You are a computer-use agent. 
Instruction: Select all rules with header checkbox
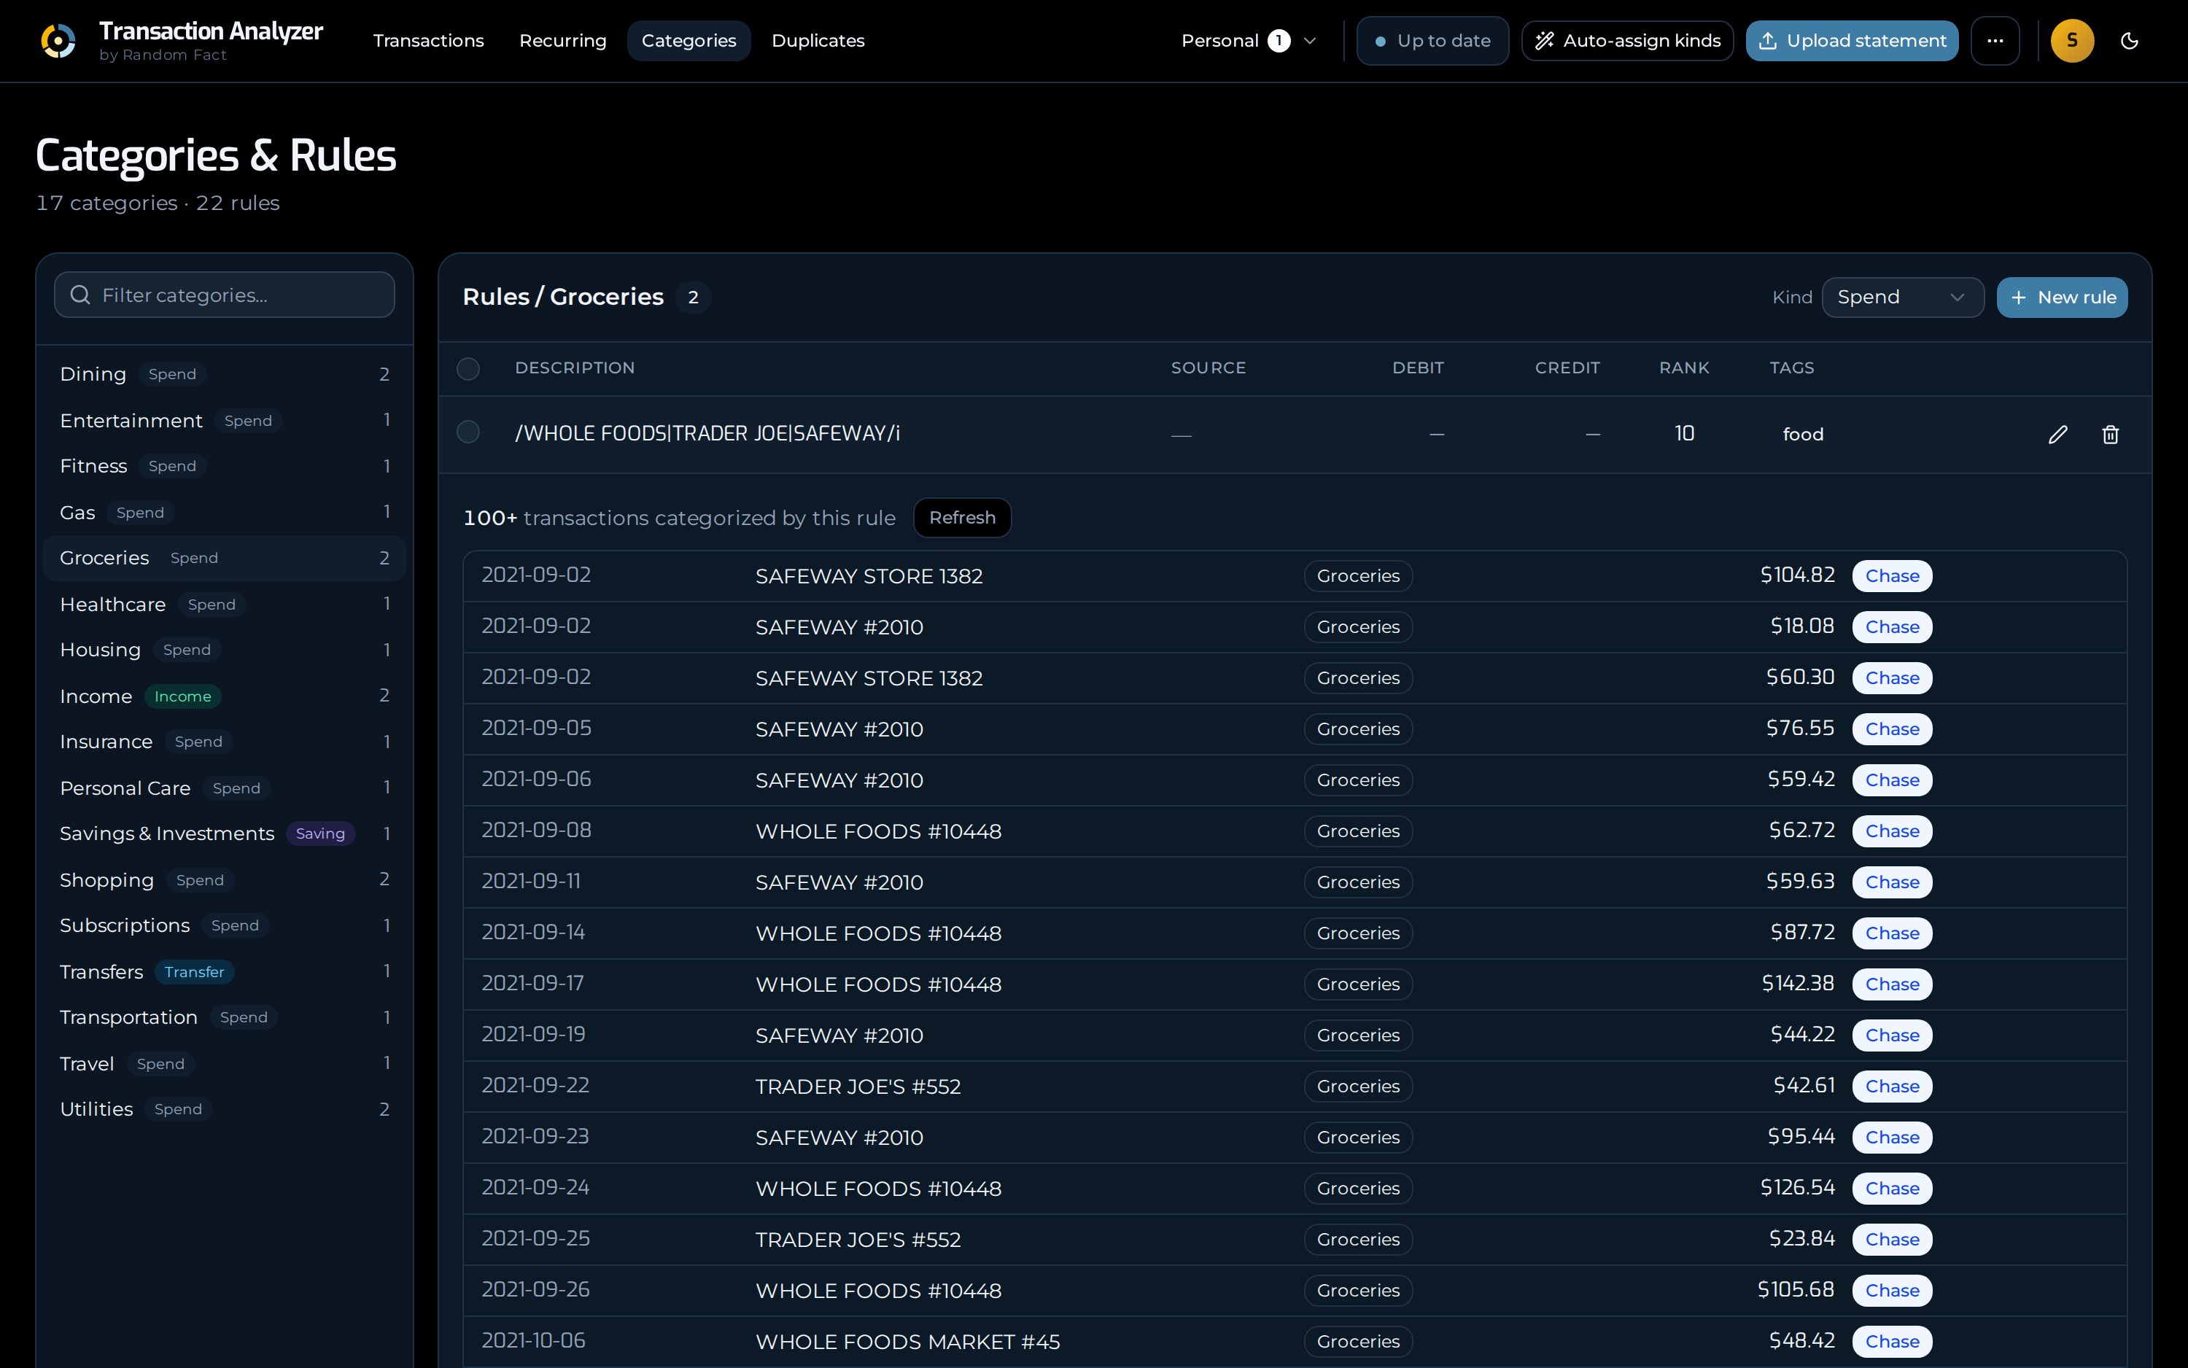[x=468, y=368]
